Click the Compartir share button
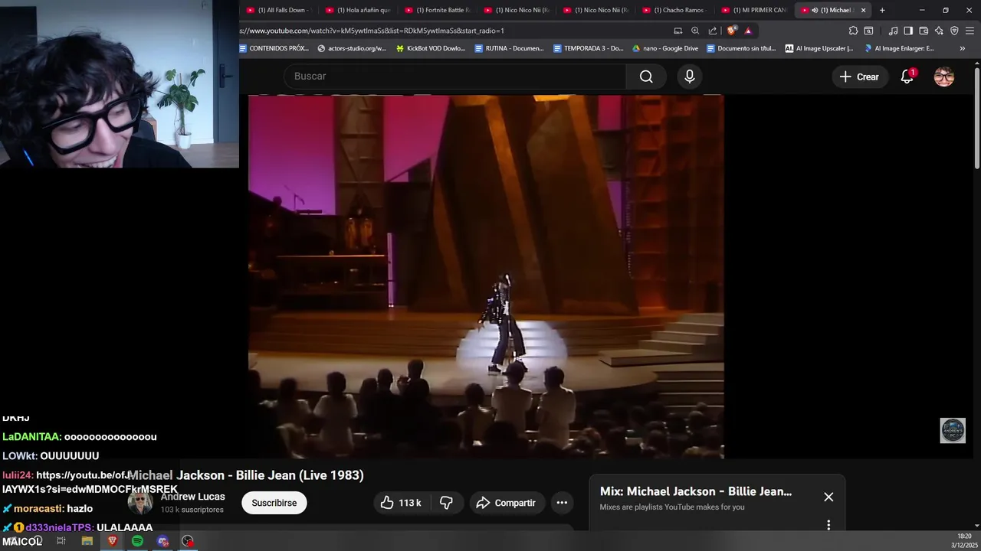 (x=506, y=503)
